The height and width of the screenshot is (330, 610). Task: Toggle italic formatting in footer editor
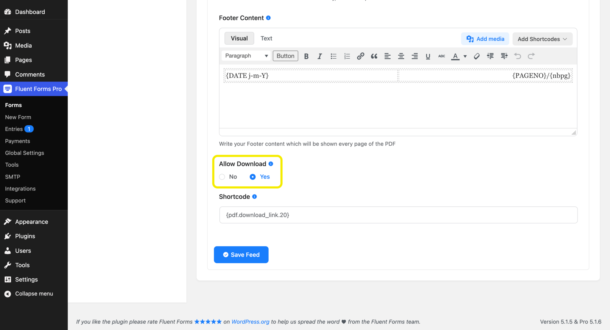[x=320, y=56]
